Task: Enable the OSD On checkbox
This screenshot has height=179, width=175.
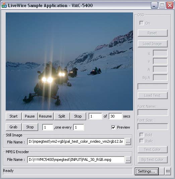Action: pos(141,23)
